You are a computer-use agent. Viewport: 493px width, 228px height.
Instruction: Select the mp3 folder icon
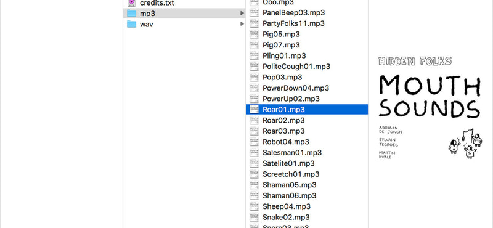coord(131,13)
